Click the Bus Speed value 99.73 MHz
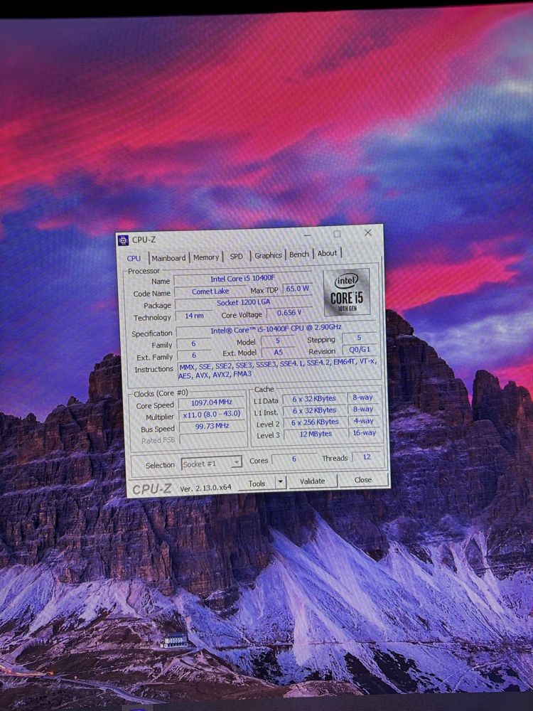The width and height of the screenshot is (533, 711). [212, 426]
